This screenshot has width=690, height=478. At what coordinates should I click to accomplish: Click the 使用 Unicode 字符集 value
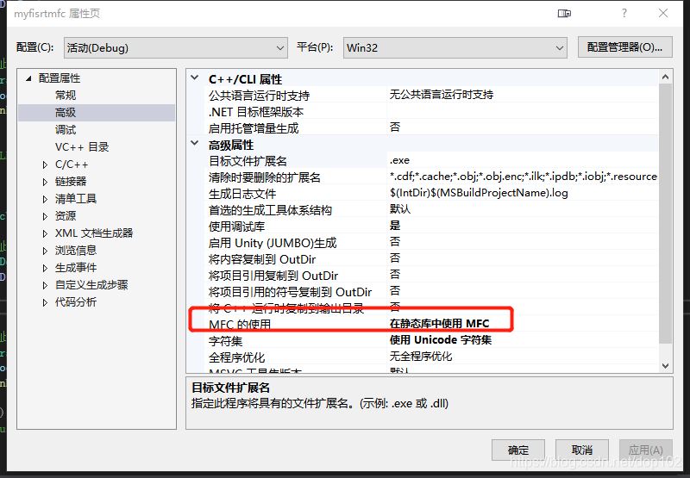pyautogui.click(x=441, y=340)
